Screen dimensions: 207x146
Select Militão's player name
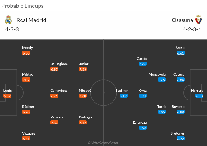[x=28, y=74]
